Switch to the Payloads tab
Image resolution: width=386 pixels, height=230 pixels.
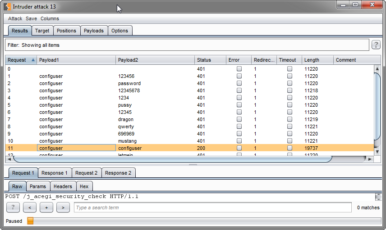[94, 31]
